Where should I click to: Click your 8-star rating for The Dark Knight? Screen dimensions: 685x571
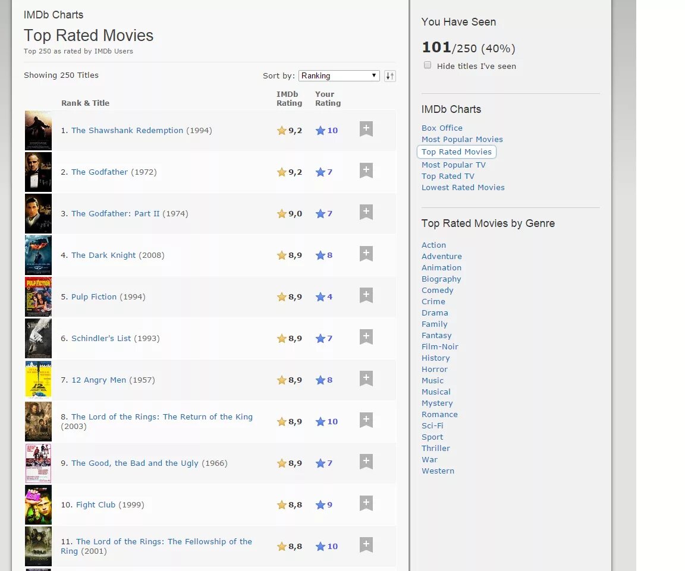click(324, 255)
